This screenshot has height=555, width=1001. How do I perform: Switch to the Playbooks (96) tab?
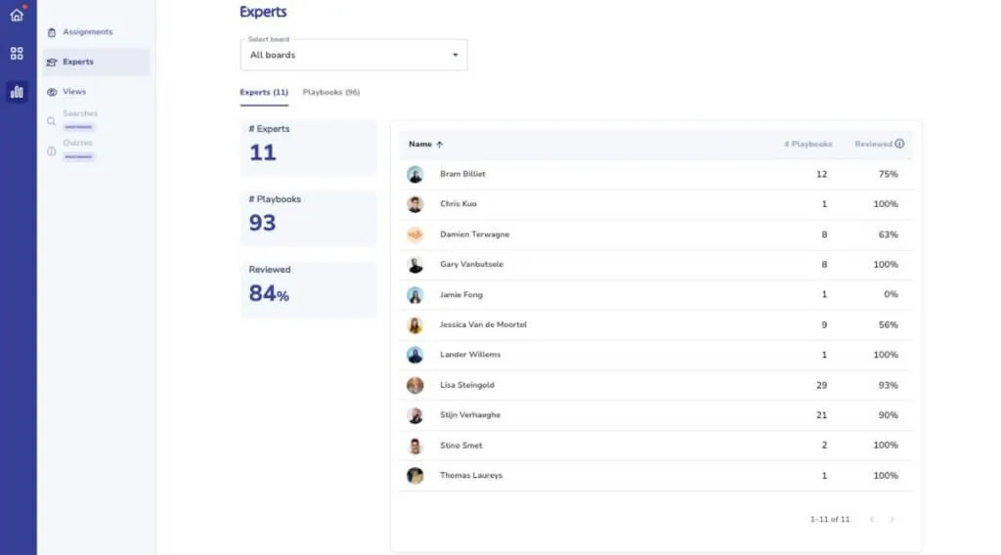tap(330, 93)
